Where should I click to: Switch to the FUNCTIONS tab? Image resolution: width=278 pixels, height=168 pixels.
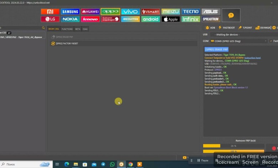67,29
